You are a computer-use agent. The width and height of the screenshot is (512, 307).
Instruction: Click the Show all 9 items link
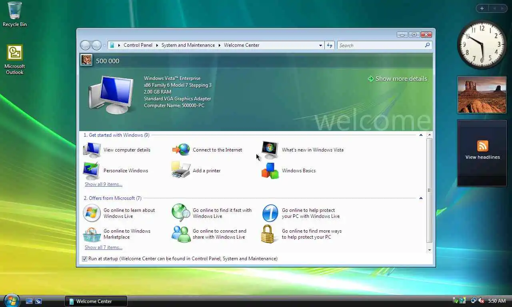pyautogui.click(x=104, y=184)
